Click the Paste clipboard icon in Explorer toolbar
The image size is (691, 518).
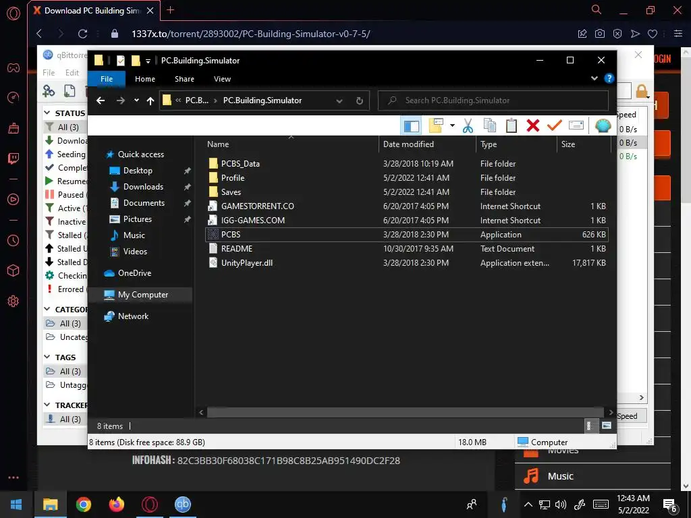512,126
